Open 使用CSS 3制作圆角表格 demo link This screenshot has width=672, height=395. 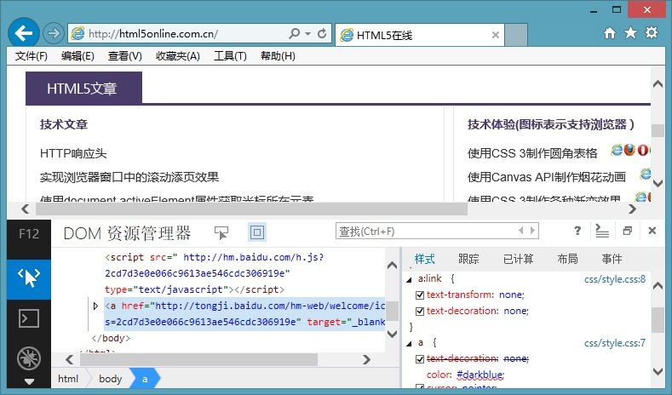tap(532, 153)
